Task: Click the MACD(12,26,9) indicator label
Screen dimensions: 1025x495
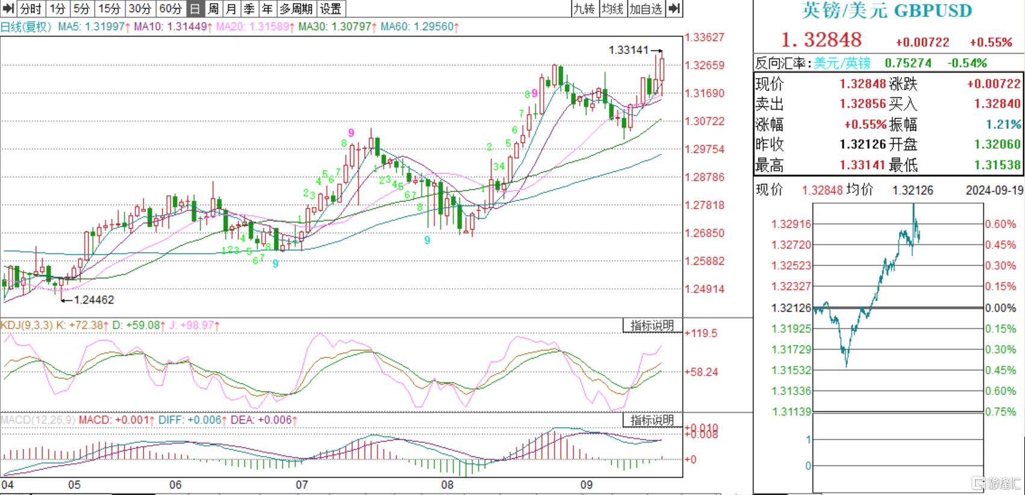Action: 38,420
